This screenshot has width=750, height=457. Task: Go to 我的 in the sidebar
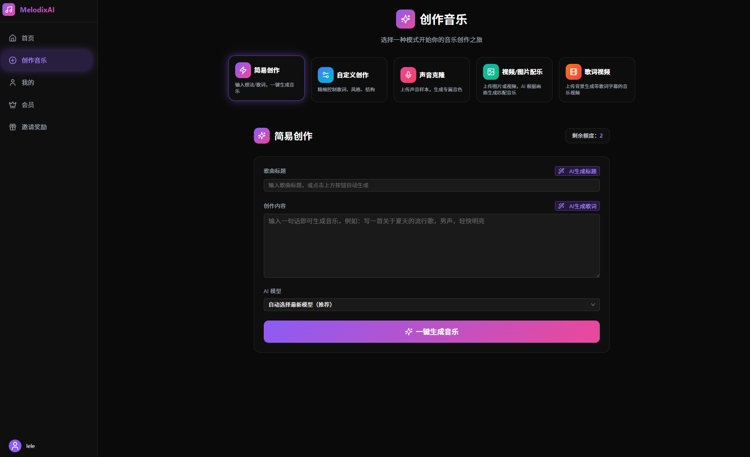coord(47,83)
